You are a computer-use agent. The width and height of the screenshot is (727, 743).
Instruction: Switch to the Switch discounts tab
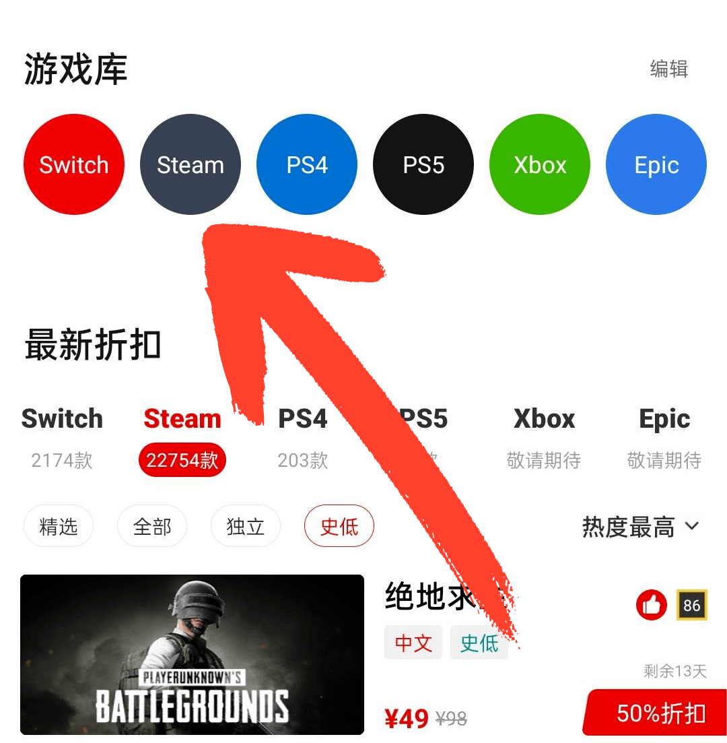click(x=62, y=437)
